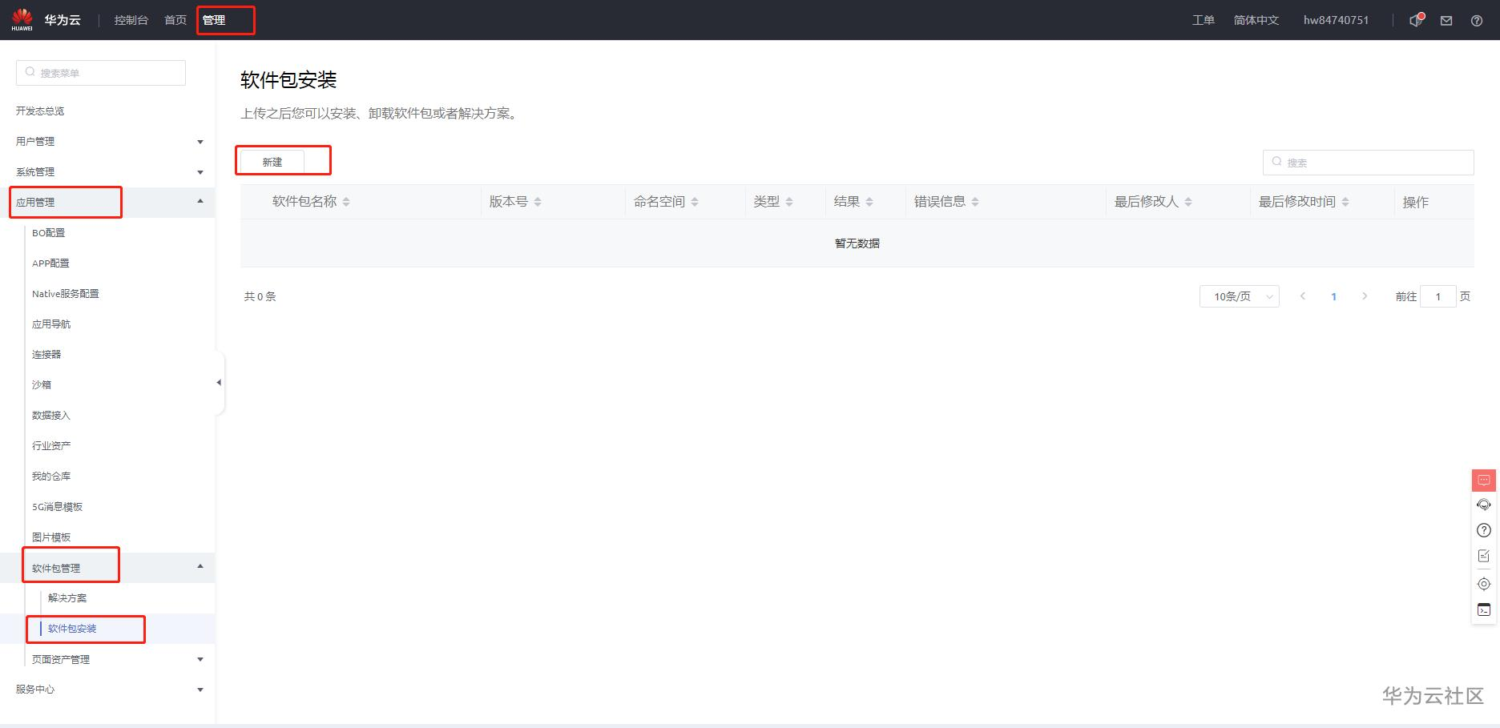Viewport: 1500px width, 728px height.
Task: Open the BO配置 menu item
Action: tap(49, 233)
